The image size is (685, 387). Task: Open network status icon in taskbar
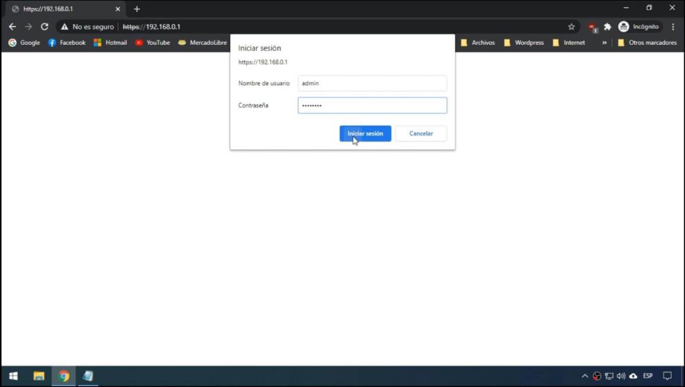[x=608, y=376]
